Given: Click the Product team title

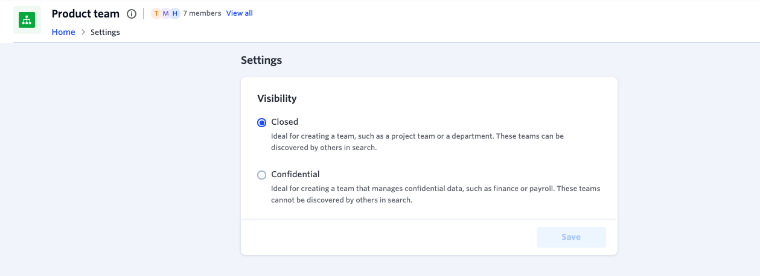Looking at the screenshot, I should coord(86,14).
